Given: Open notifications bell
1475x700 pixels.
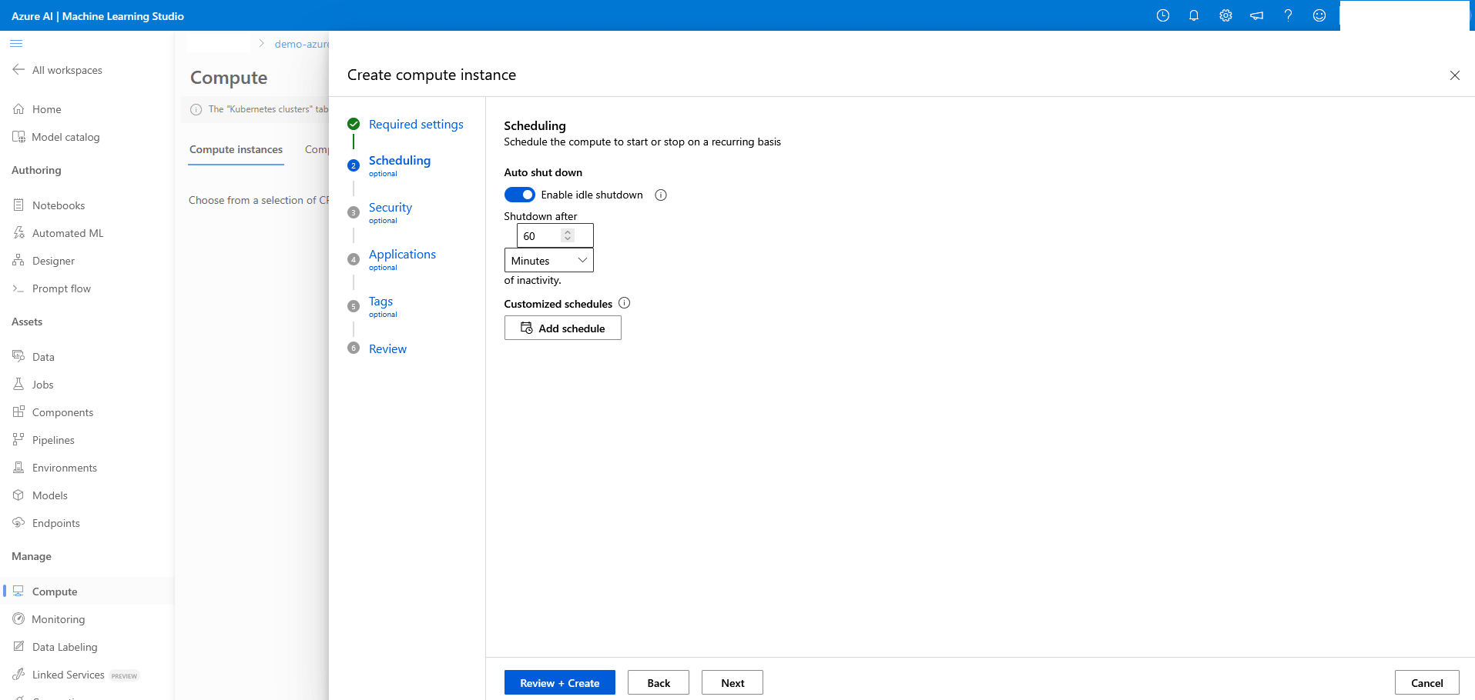Looking at the screenshot, I should click(1194, 15).
